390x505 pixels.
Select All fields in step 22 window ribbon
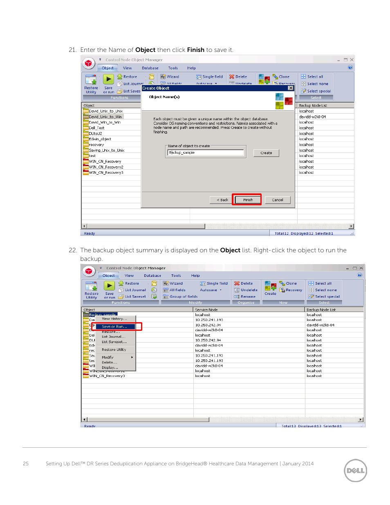tap(174, 290)
